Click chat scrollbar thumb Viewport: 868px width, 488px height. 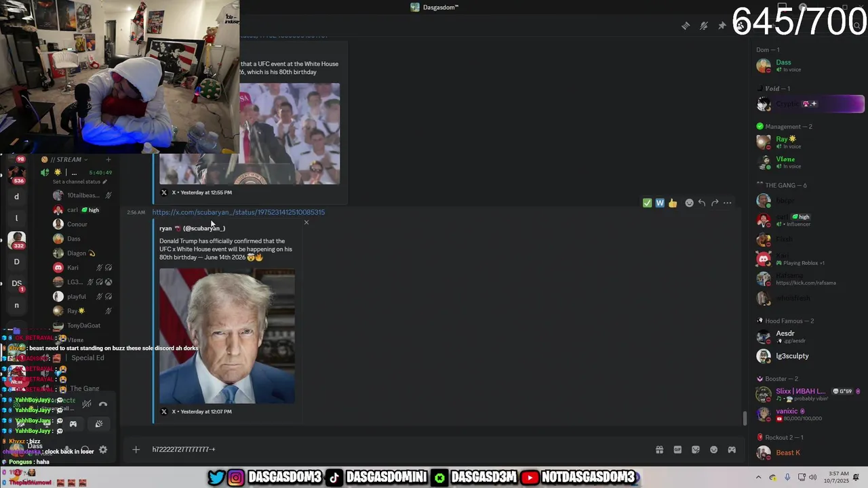[745, 418]
